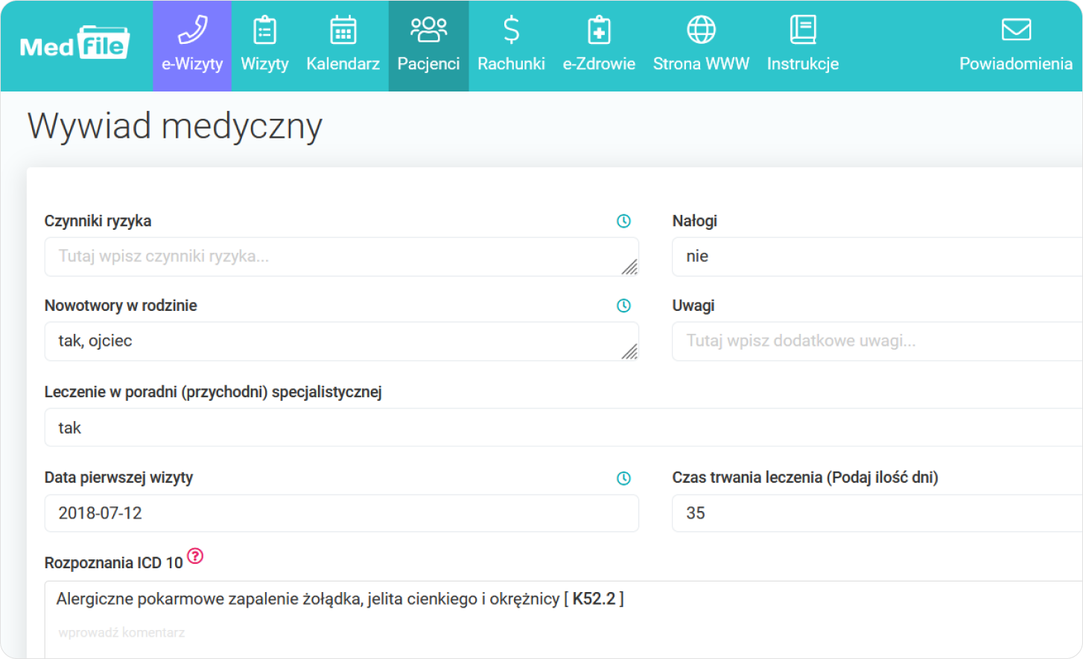Image resolution: width=1083 pixels, height=659 pixels.
Task: Click the resize handle of Nowotwory w rodzinie field
Action: (x=630, y=352)
